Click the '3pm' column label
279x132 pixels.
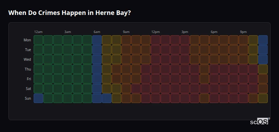[185, 32]
